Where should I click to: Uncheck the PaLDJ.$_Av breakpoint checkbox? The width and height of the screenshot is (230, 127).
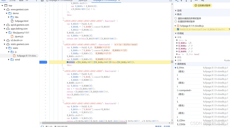click(x=178, y=29)
